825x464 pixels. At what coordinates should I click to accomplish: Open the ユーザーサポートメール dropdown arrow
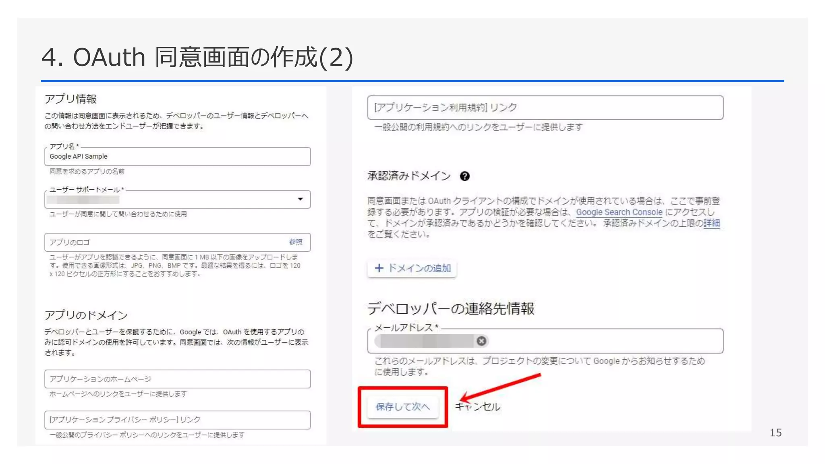click(300, 199)
